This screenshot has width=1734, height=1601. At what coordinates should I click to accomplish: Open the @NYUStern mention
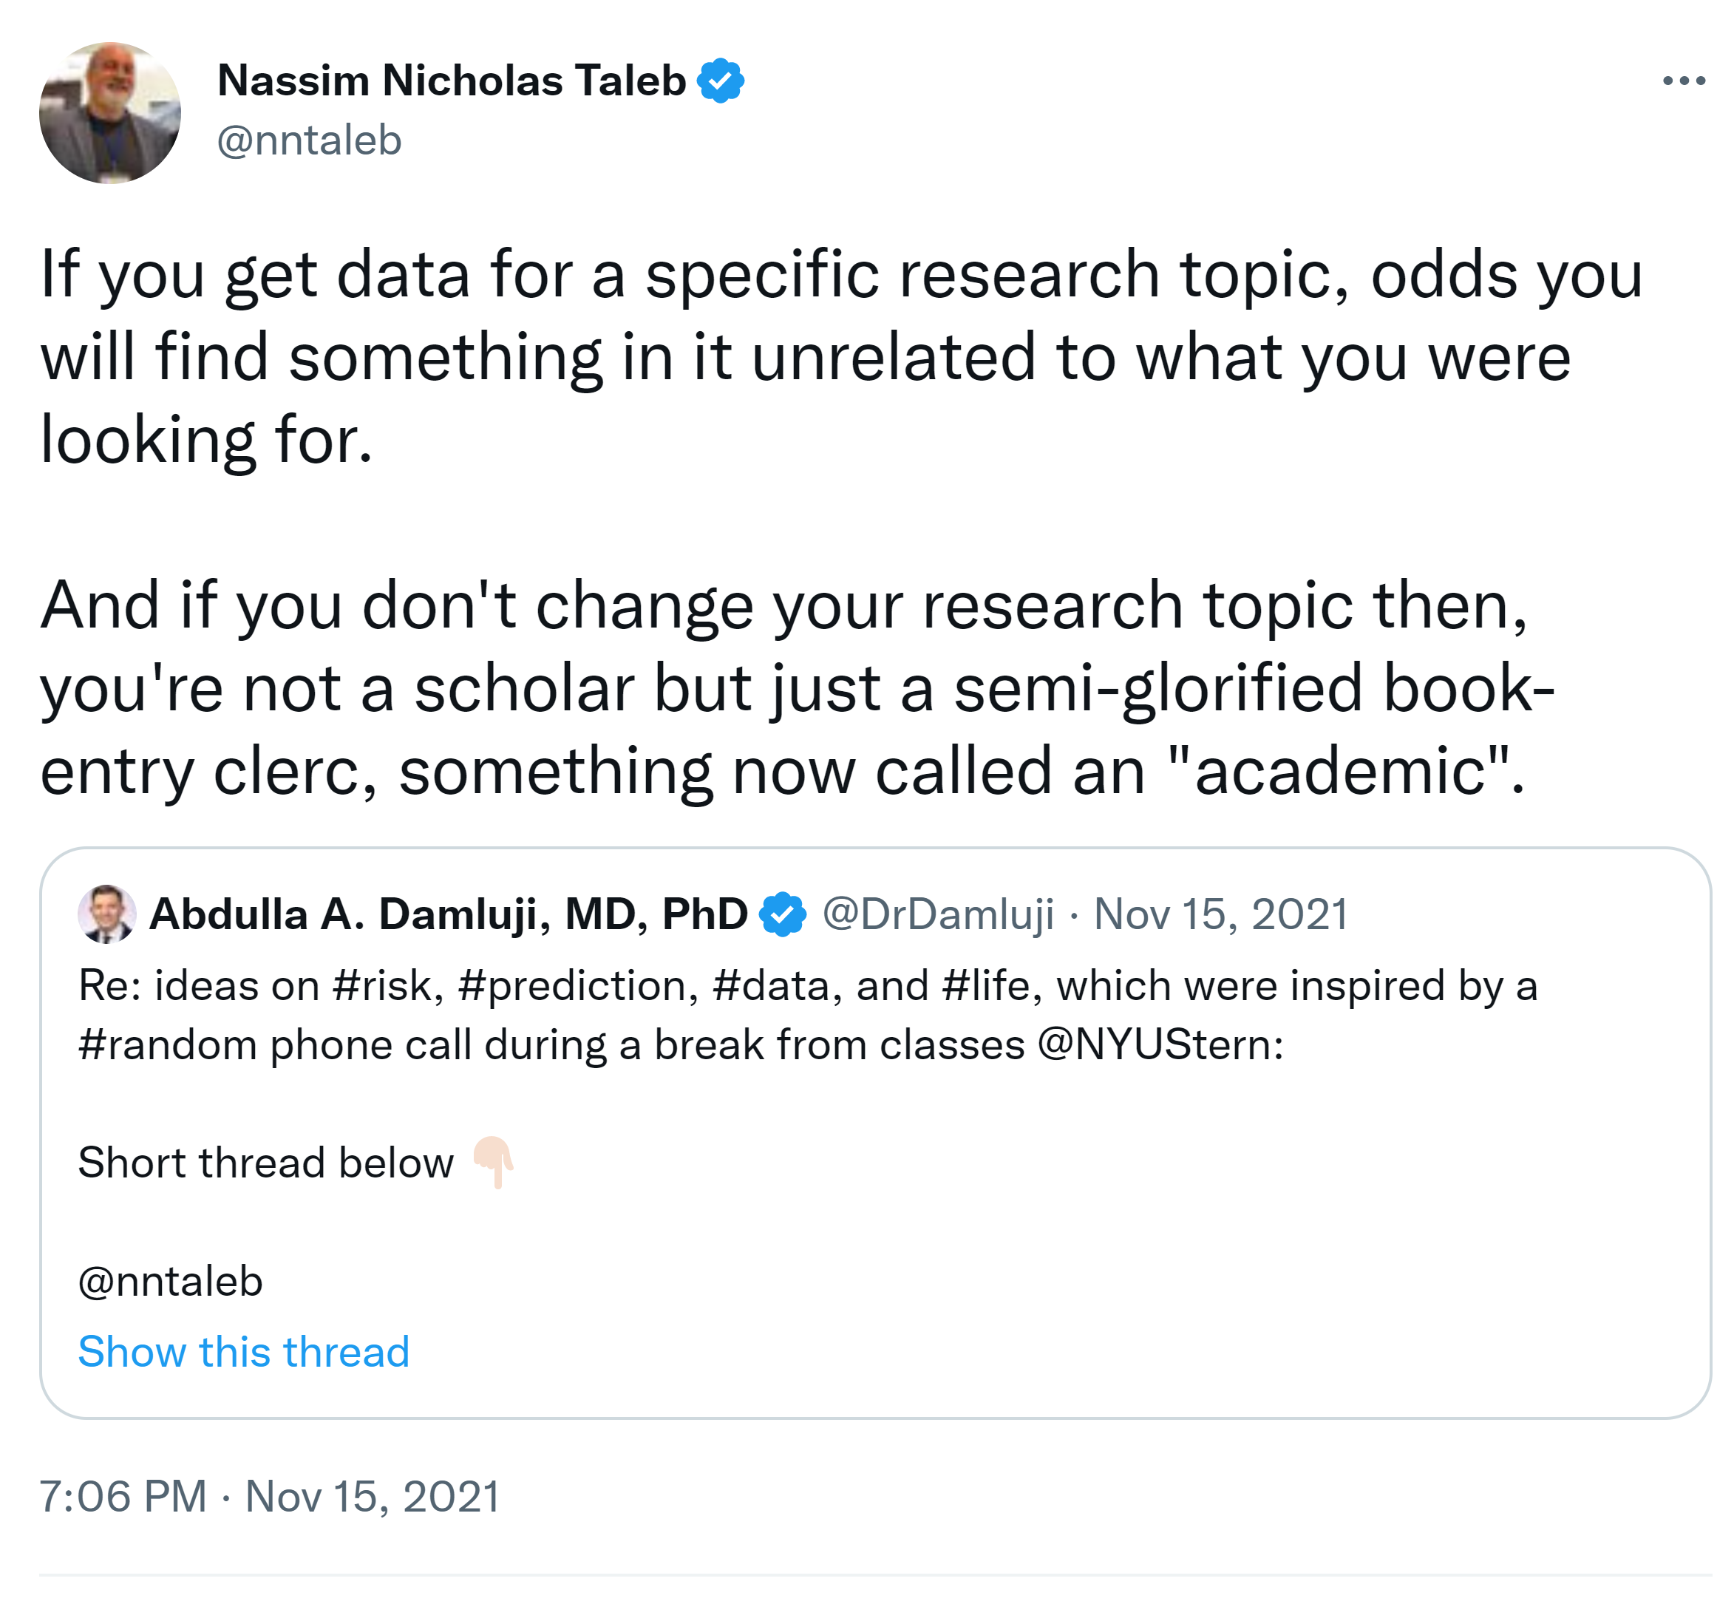coord(1160,1044)
